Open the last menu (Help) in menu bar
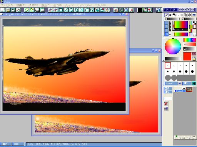 tap(100, 5)
